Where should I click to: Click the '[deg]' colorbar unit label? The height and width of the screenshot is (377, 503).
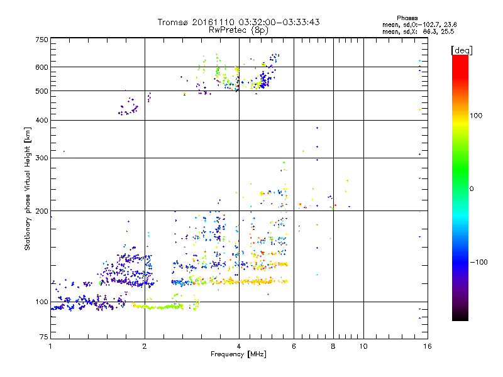pyautogui.click(x=462, y=50)
